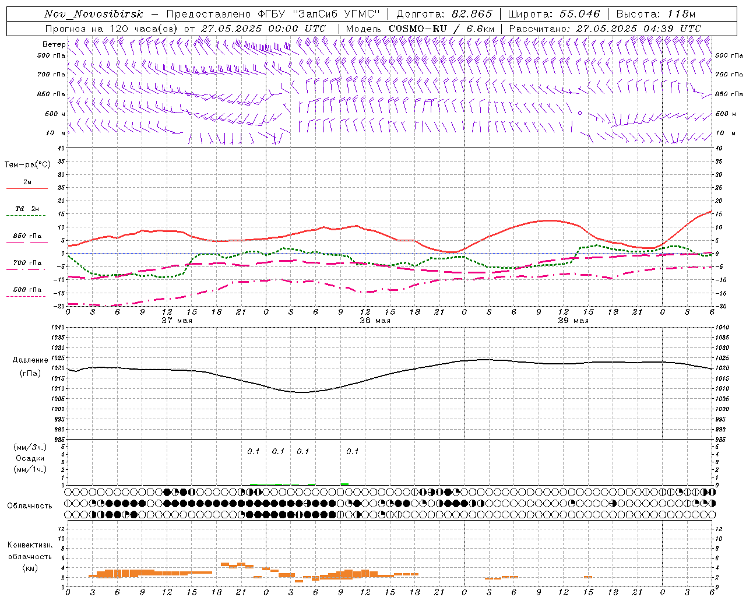
Task: Click the line sample under 700 гПа temperature legend
Action: [x=26, y=269]
